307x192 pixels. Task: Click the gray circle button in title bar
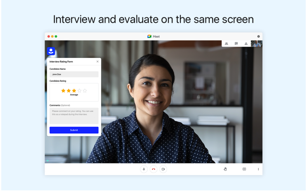258,36
